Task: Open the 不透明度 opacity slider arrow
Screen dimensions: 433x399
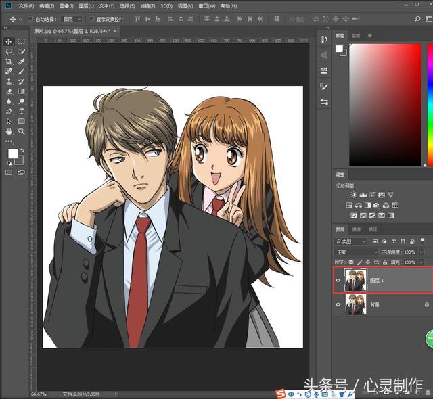Action: coord(421,252)
